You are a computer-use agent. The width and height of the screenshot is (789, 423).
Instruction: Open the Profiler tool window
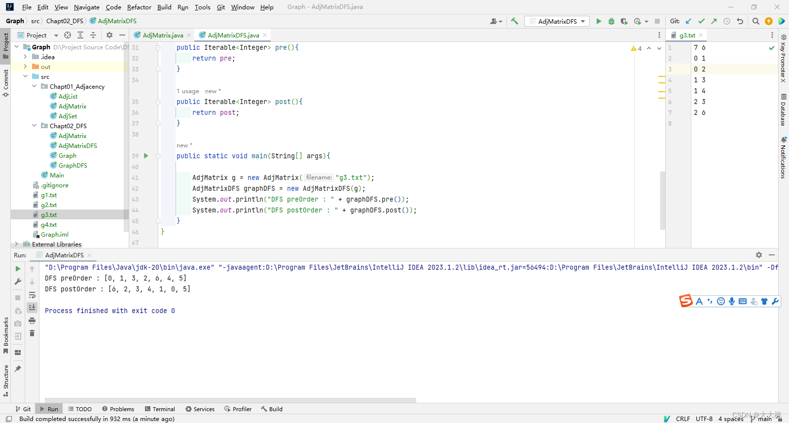(238, 409)
